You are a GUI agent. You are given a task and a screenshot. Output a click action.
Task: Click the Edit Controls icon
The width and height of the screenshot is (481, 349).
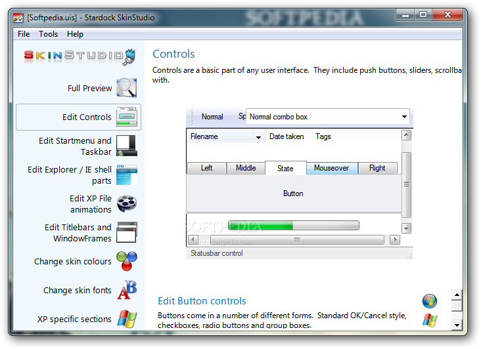(127, 117)
